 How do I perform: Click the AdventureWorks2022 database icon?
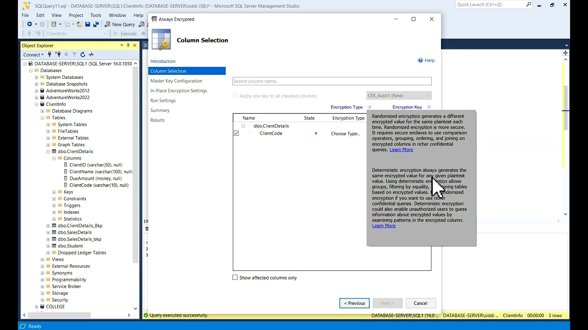click(42, 97)
